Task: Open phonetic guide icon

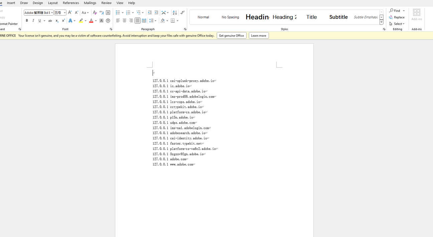Action: pyautogui.click(x=101, y=13)
